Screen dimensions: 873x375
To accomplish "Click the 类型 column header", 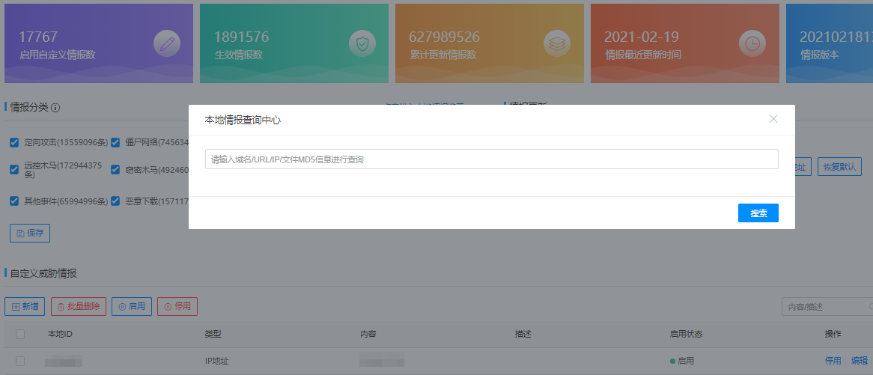I will (x=213, y=335).
